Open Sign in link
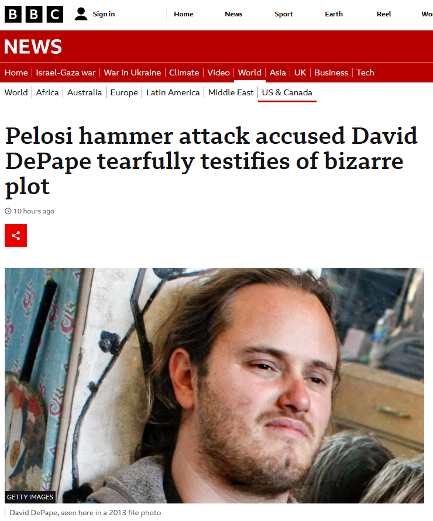 pos(104,14)
